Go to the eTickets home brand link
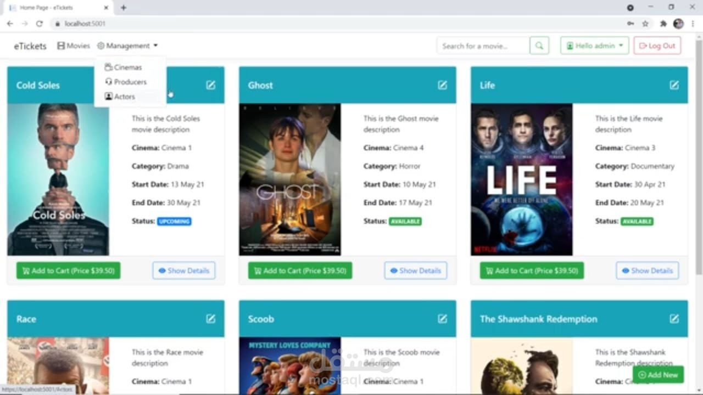 click(30, 46)
